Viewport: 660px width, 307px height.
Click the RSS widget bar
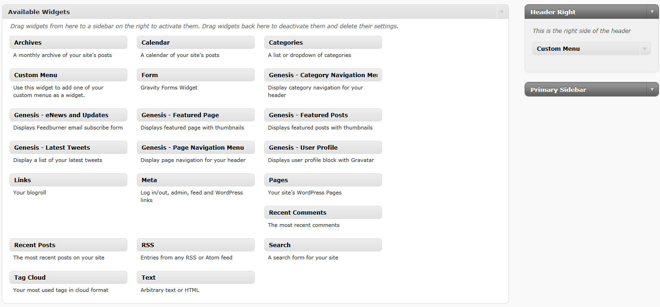(x=195, y=245)
